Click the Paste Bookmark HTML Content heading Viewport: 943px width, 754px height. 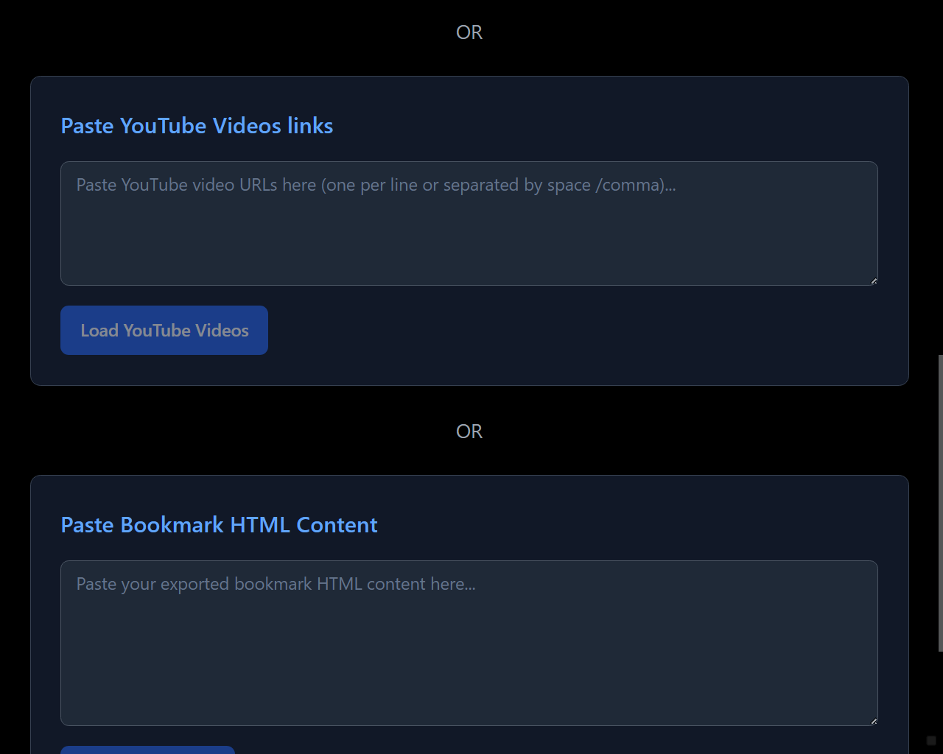pos(219,525)
